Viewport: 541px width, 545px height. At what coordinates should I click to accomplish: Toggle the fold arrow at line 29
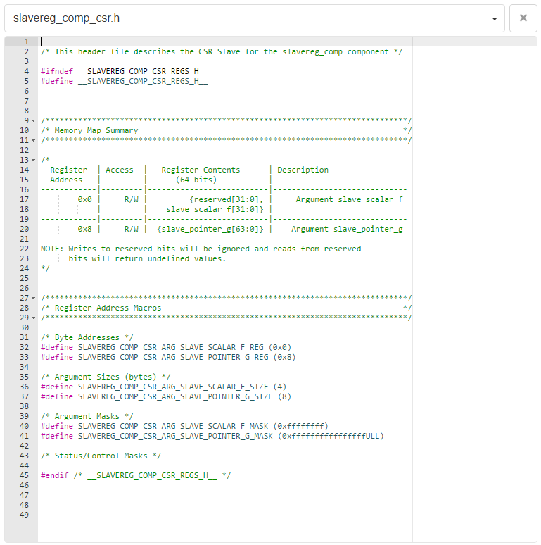coord(33,318)
